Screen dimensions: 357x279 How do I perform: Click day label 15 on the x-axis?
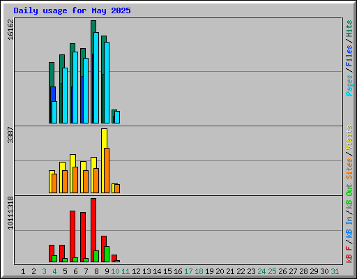point(167,271)
